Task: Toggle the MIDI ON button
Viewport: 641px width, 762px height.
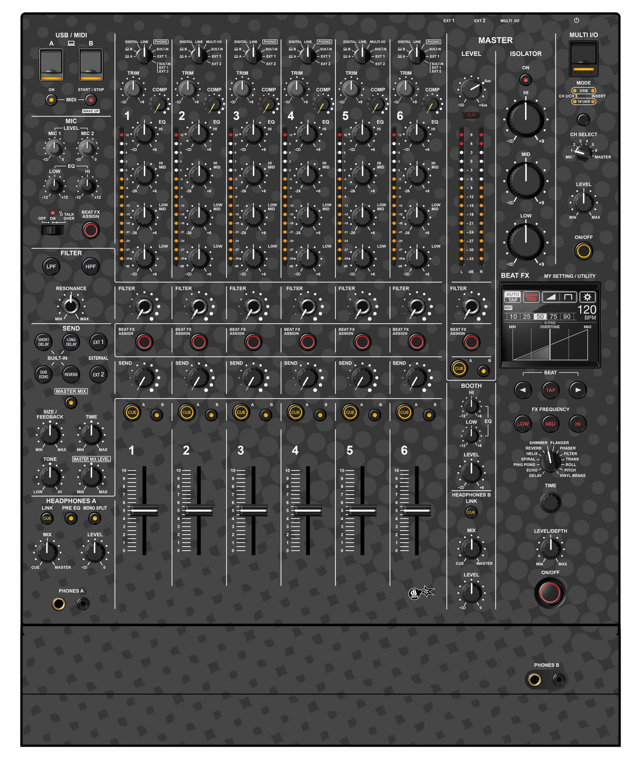Action: [x=51, y=100]
